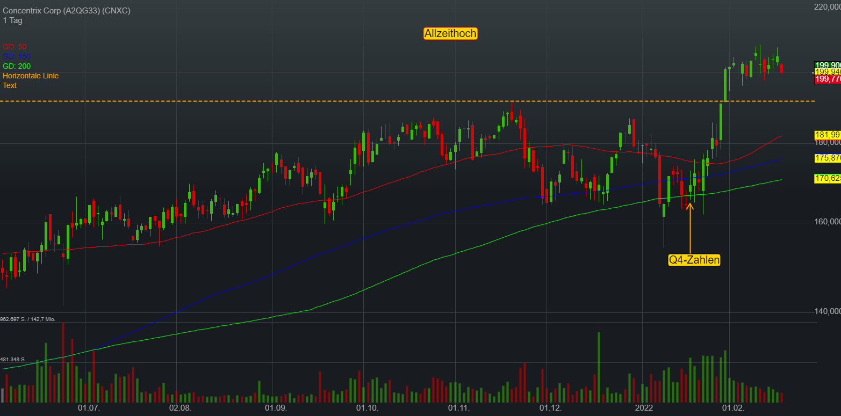Click the 01.12. date axis label
Image resolution: width=841 pixels, height=416 pixels.
(x=551, y=408)
